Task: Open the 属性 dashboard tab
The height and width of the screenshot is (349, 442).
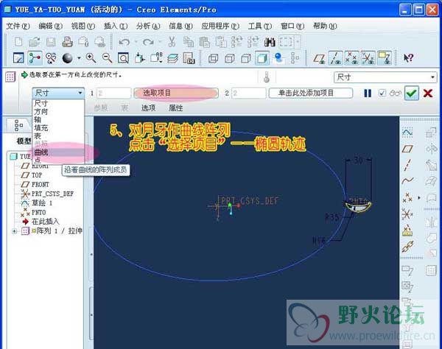Action: point(175,108)
